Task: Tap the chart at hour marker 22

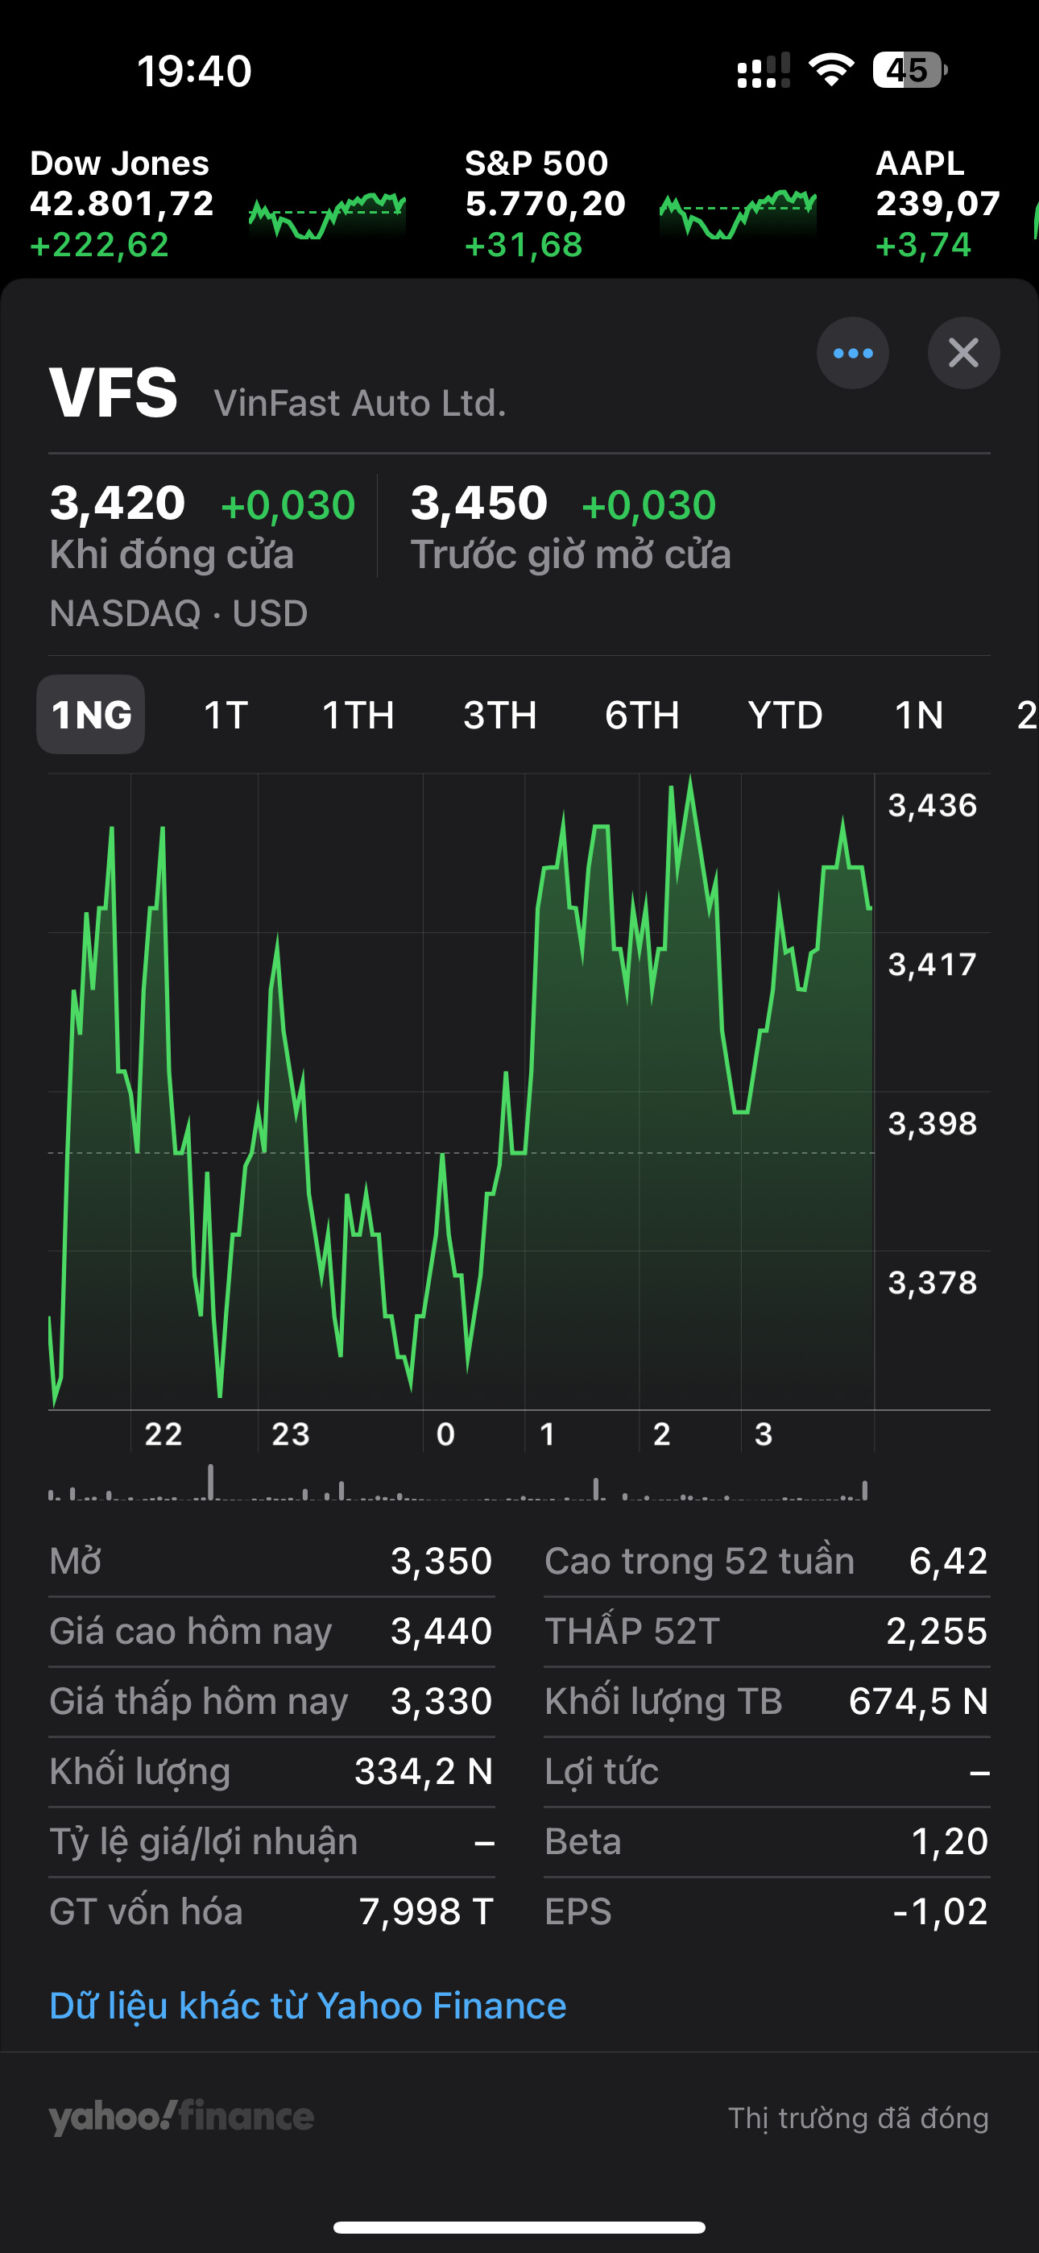Action: pos(164,1434)
